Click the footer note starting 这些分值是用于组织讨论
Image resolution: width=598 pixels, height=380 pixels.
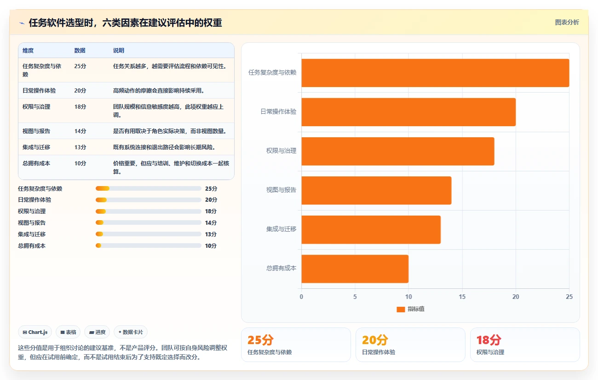click(123, 352)
